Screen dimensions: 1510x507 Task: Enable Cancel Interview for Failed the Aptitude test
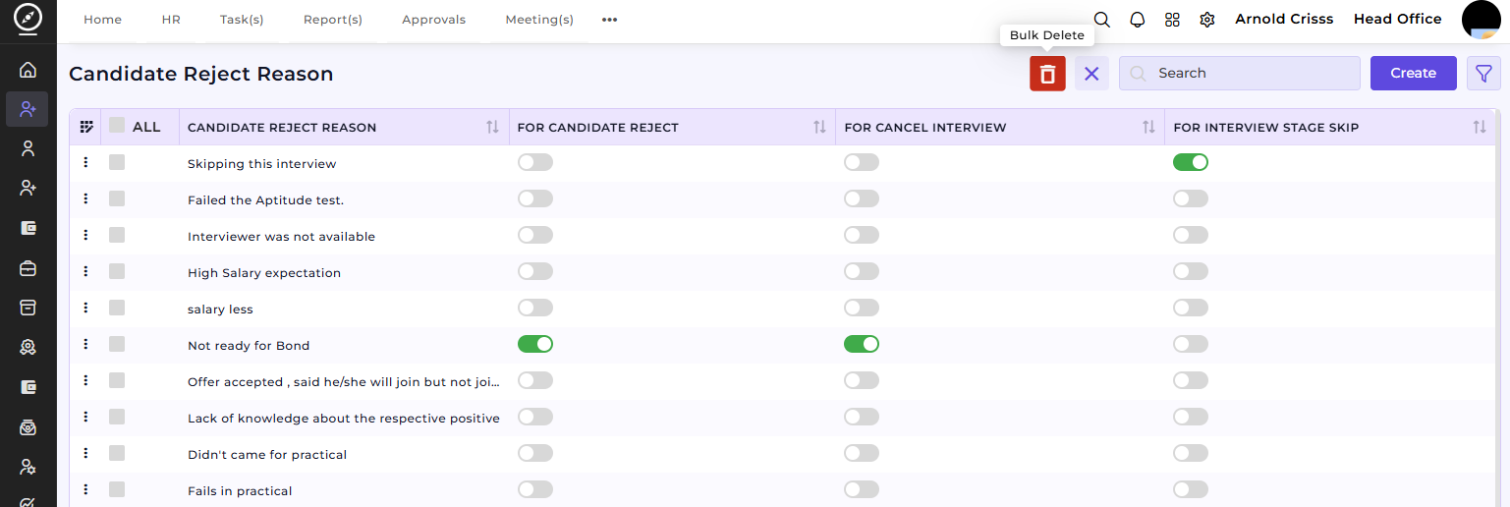pos(862,198)
